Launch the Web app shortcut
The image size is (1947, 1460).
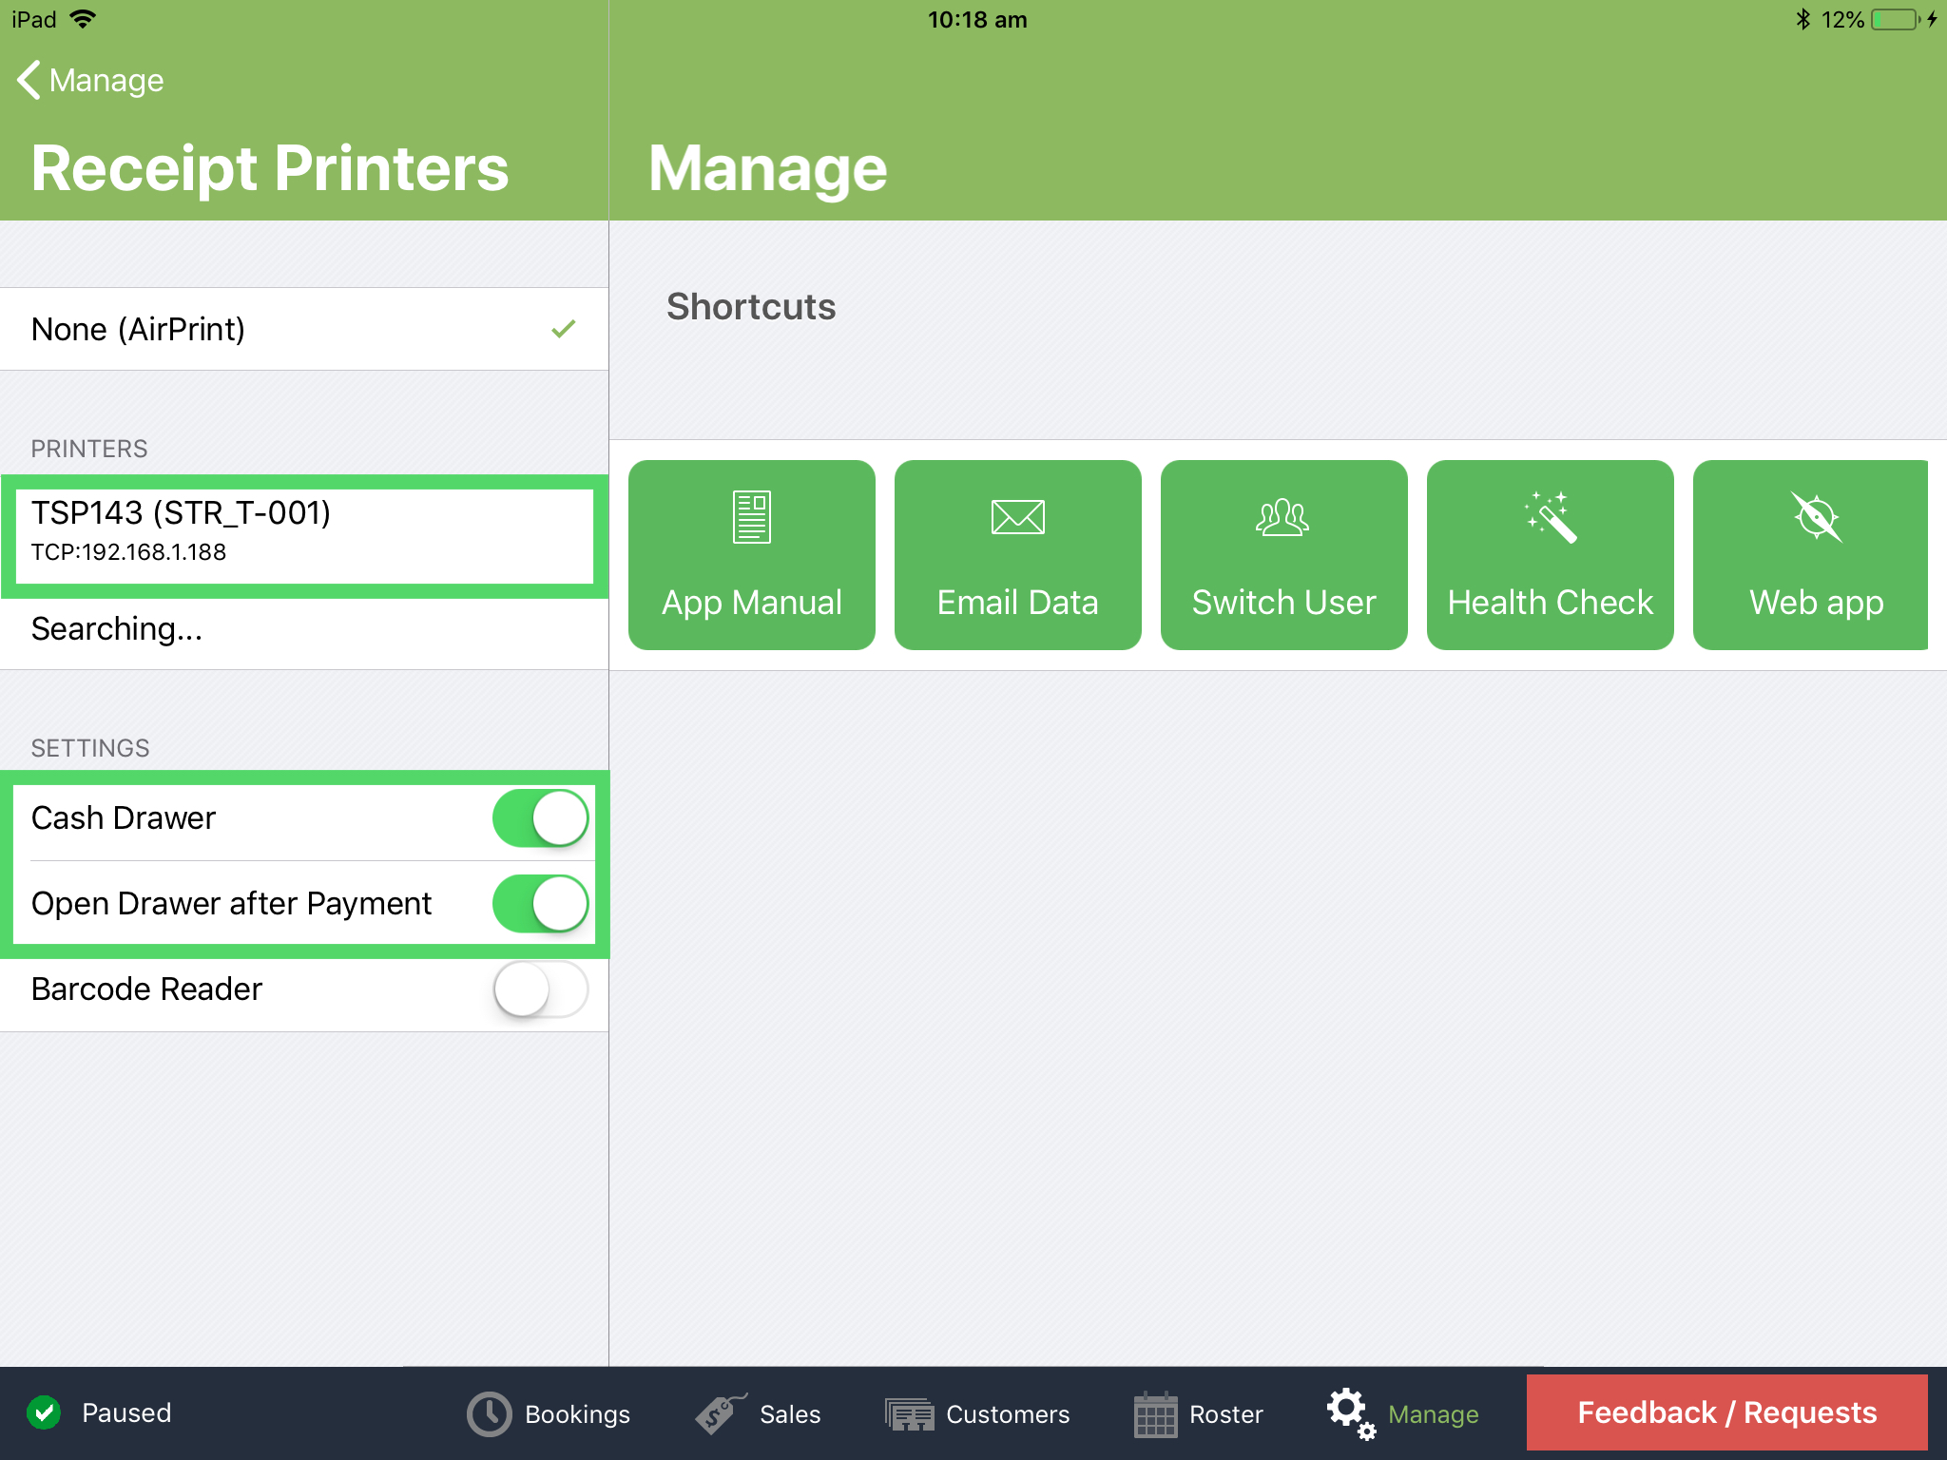1814,555
